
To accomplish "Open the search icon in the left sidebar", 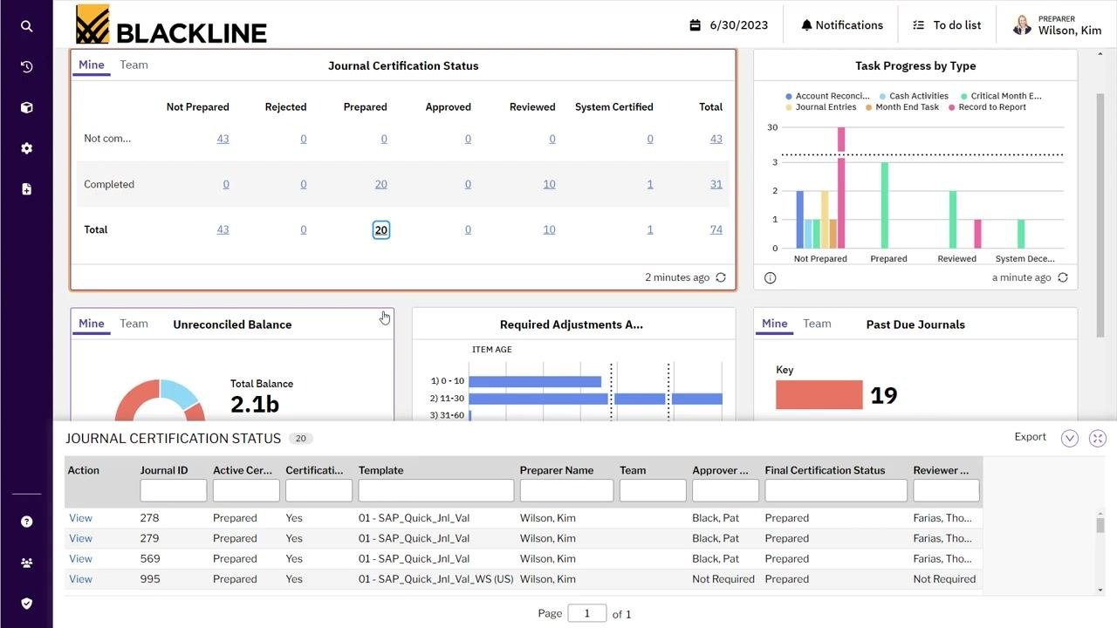I will click(26, 26).
